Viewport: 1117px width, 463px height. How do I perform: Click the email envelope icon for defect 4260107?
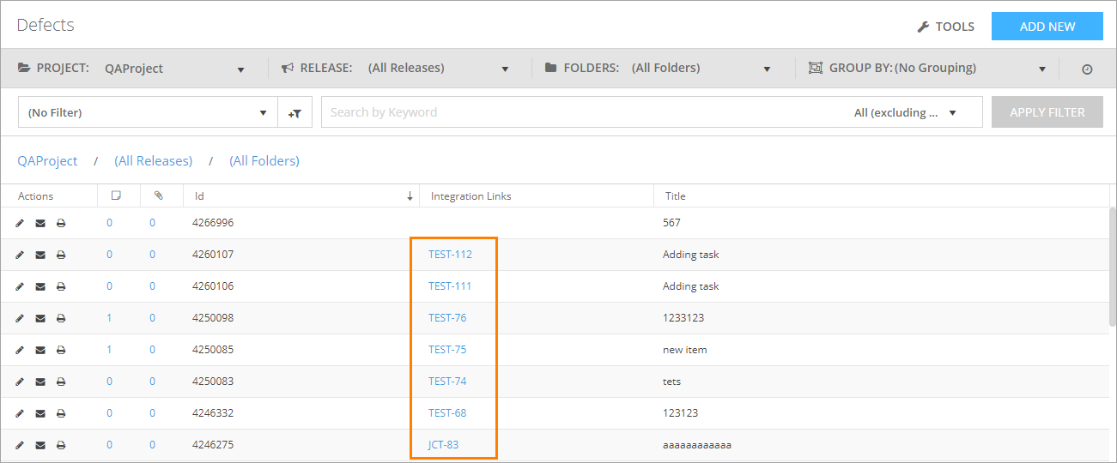tap(40, 255)
